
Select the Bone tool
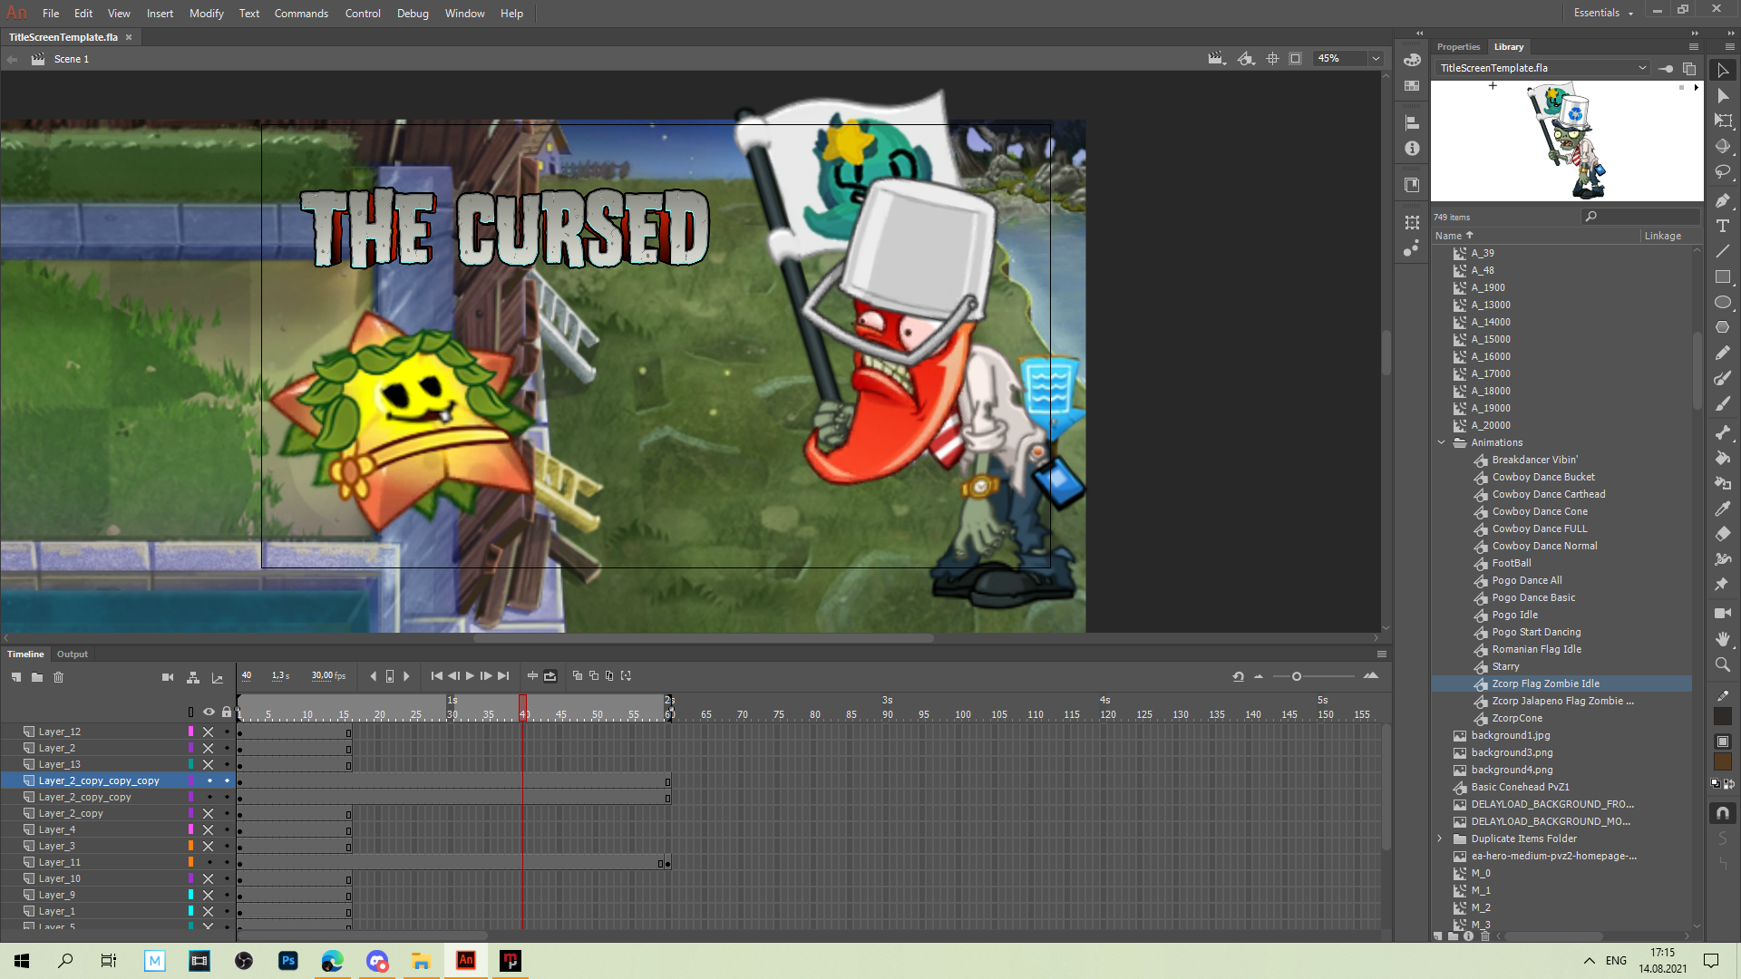pos(1723,432)
